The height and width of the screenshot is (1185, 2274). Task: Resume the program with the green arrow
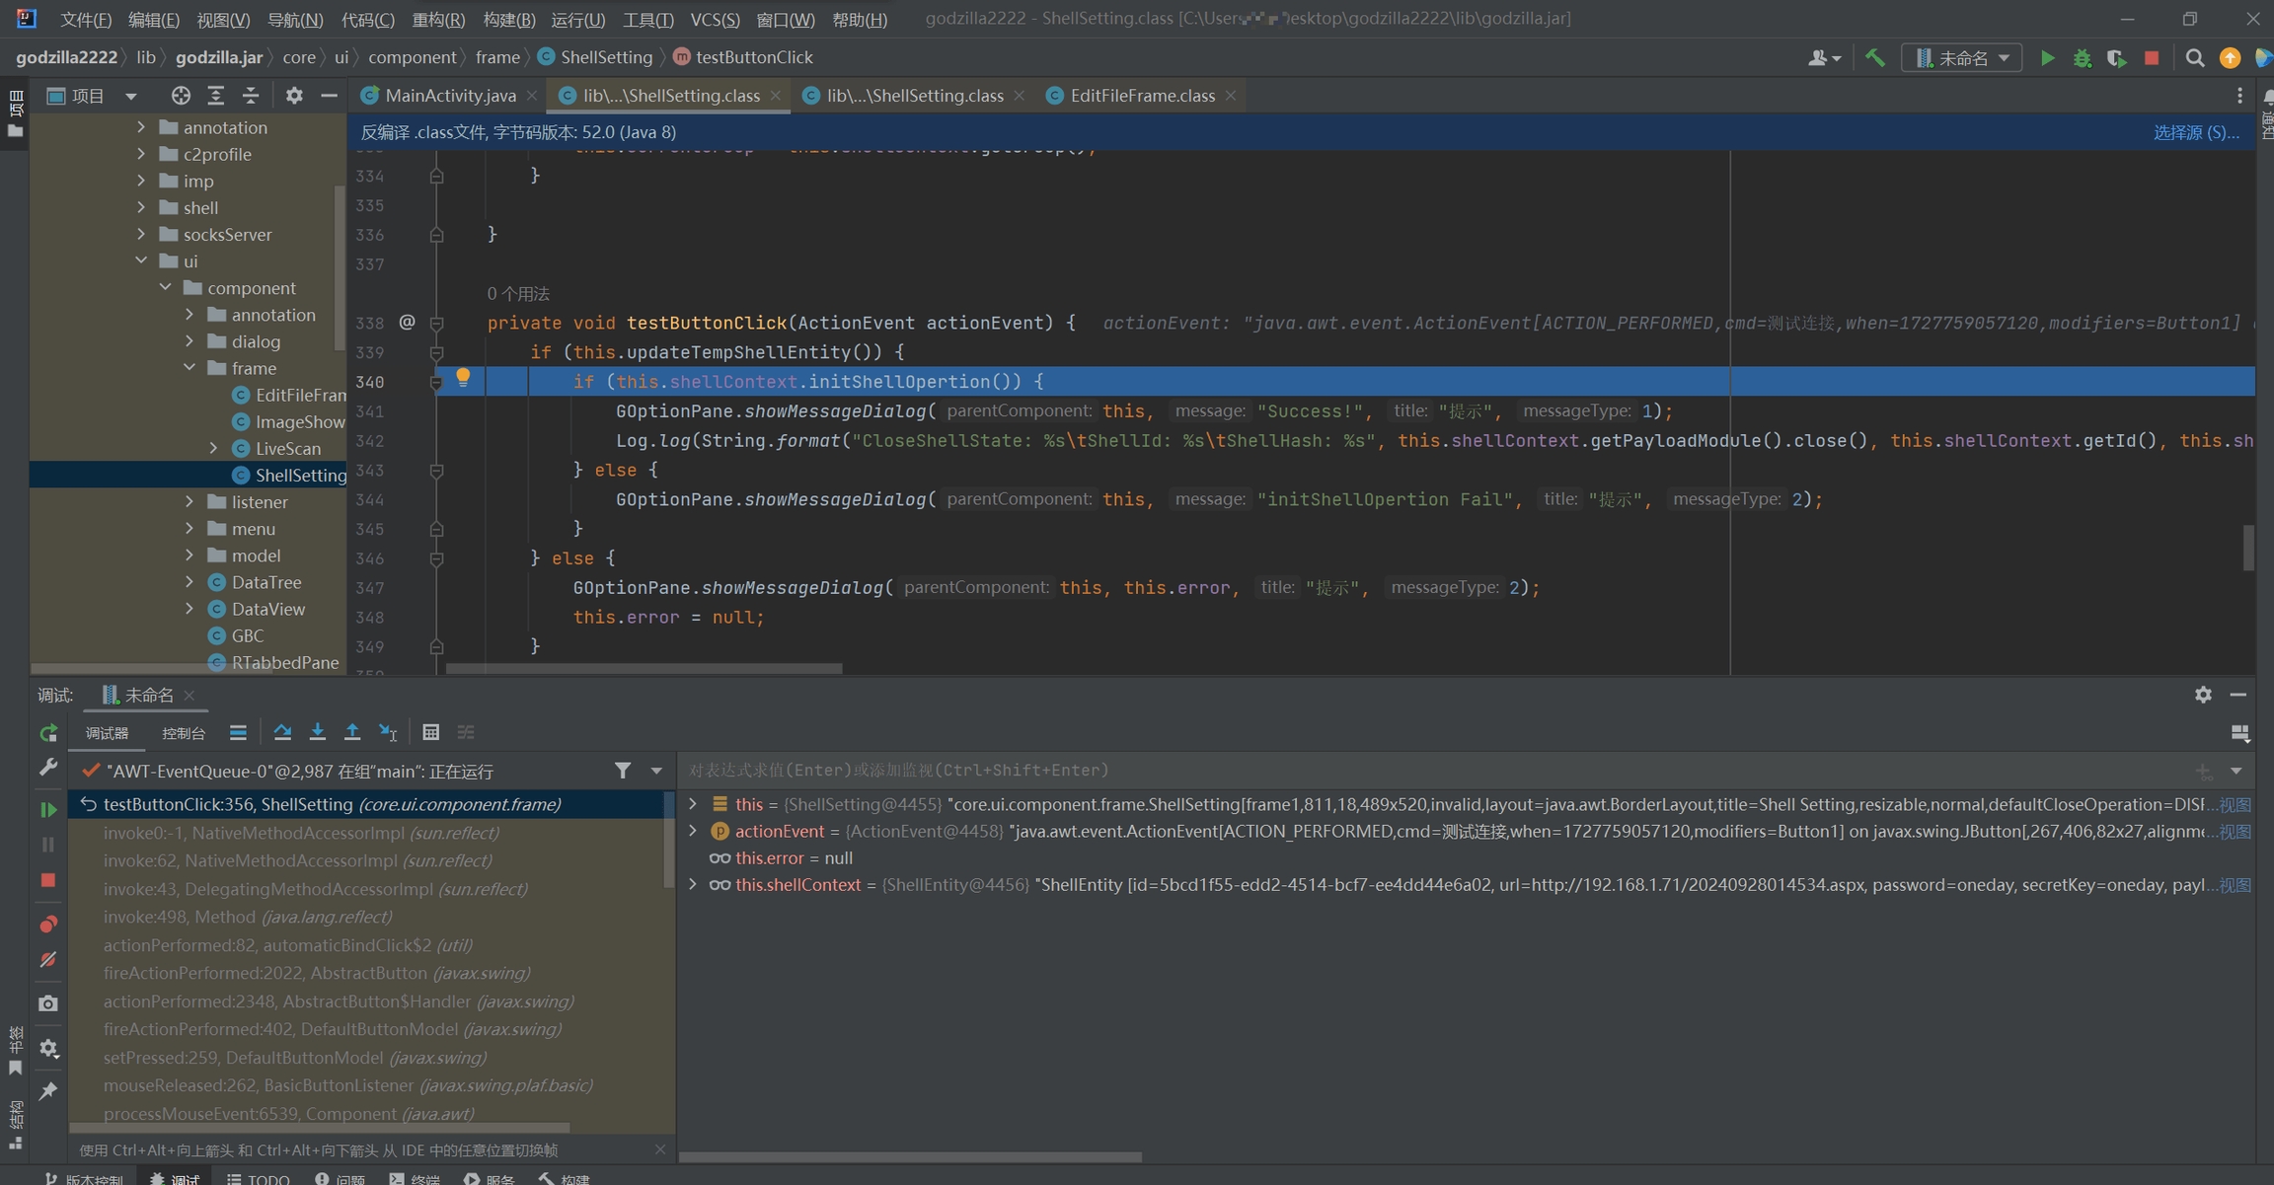(47, 809)
